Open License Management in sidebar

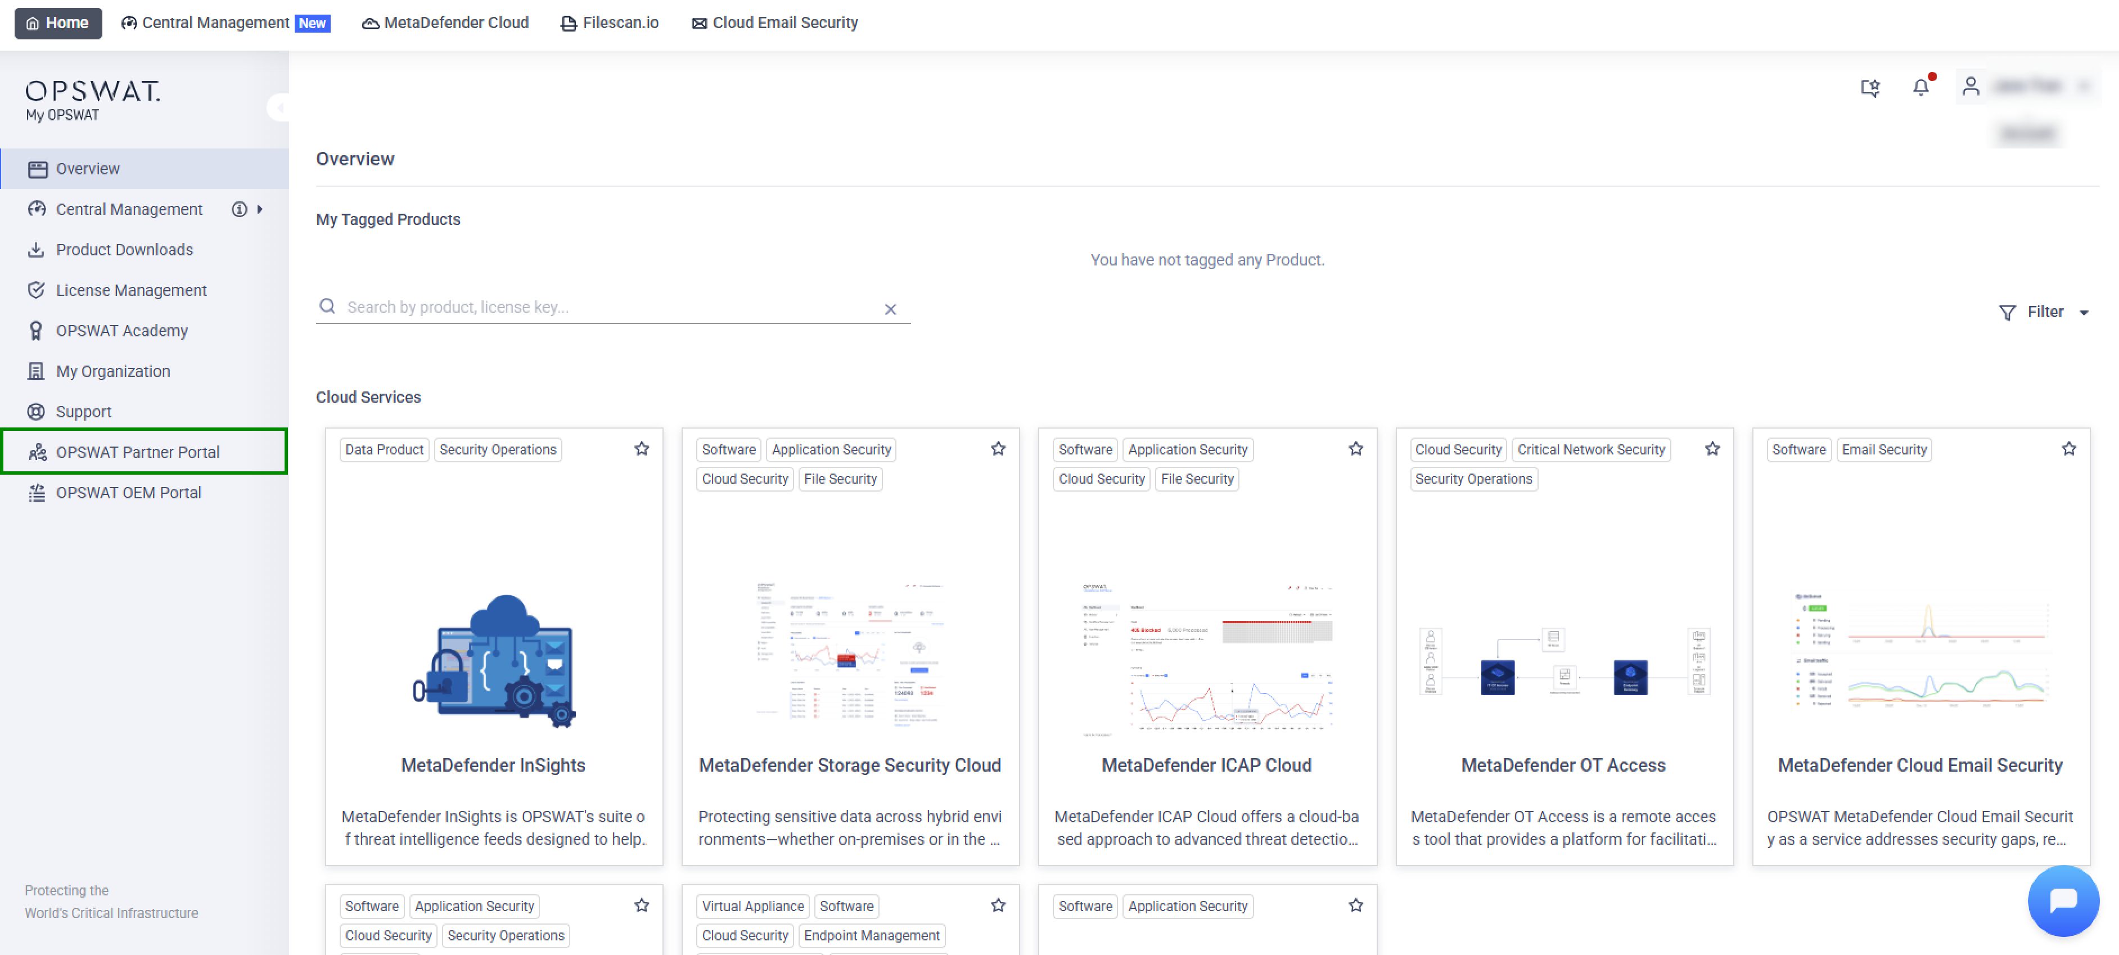(145, 290)
